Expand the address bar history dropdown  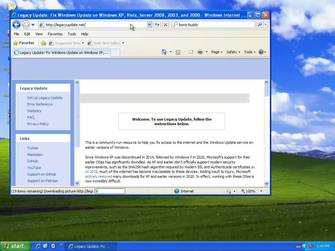pyautogui.click(x=149, y=25)
